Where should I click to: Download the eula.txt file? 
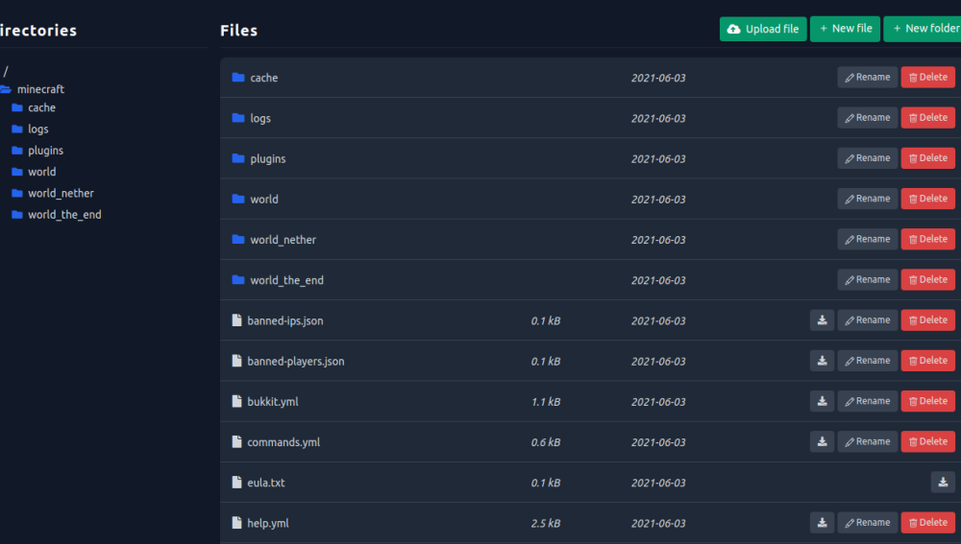[x=943, y=483]
